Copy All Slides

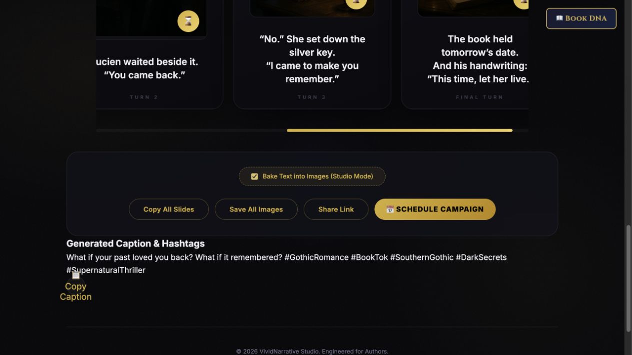click(169, 209)
